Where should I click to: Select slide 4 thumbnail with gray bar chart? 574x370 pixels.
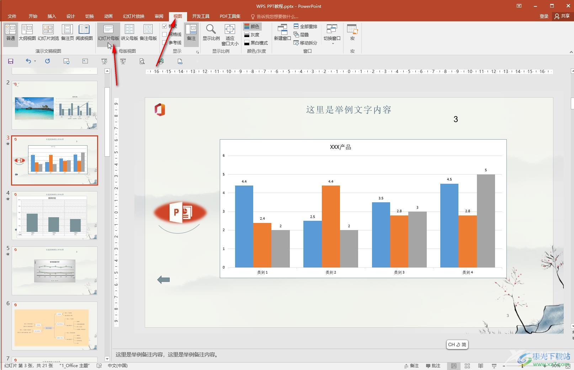coord(55,215)
